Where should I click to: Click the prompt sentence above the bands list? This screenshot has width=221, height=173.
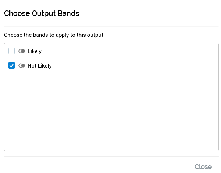click(x=54, y=35)
